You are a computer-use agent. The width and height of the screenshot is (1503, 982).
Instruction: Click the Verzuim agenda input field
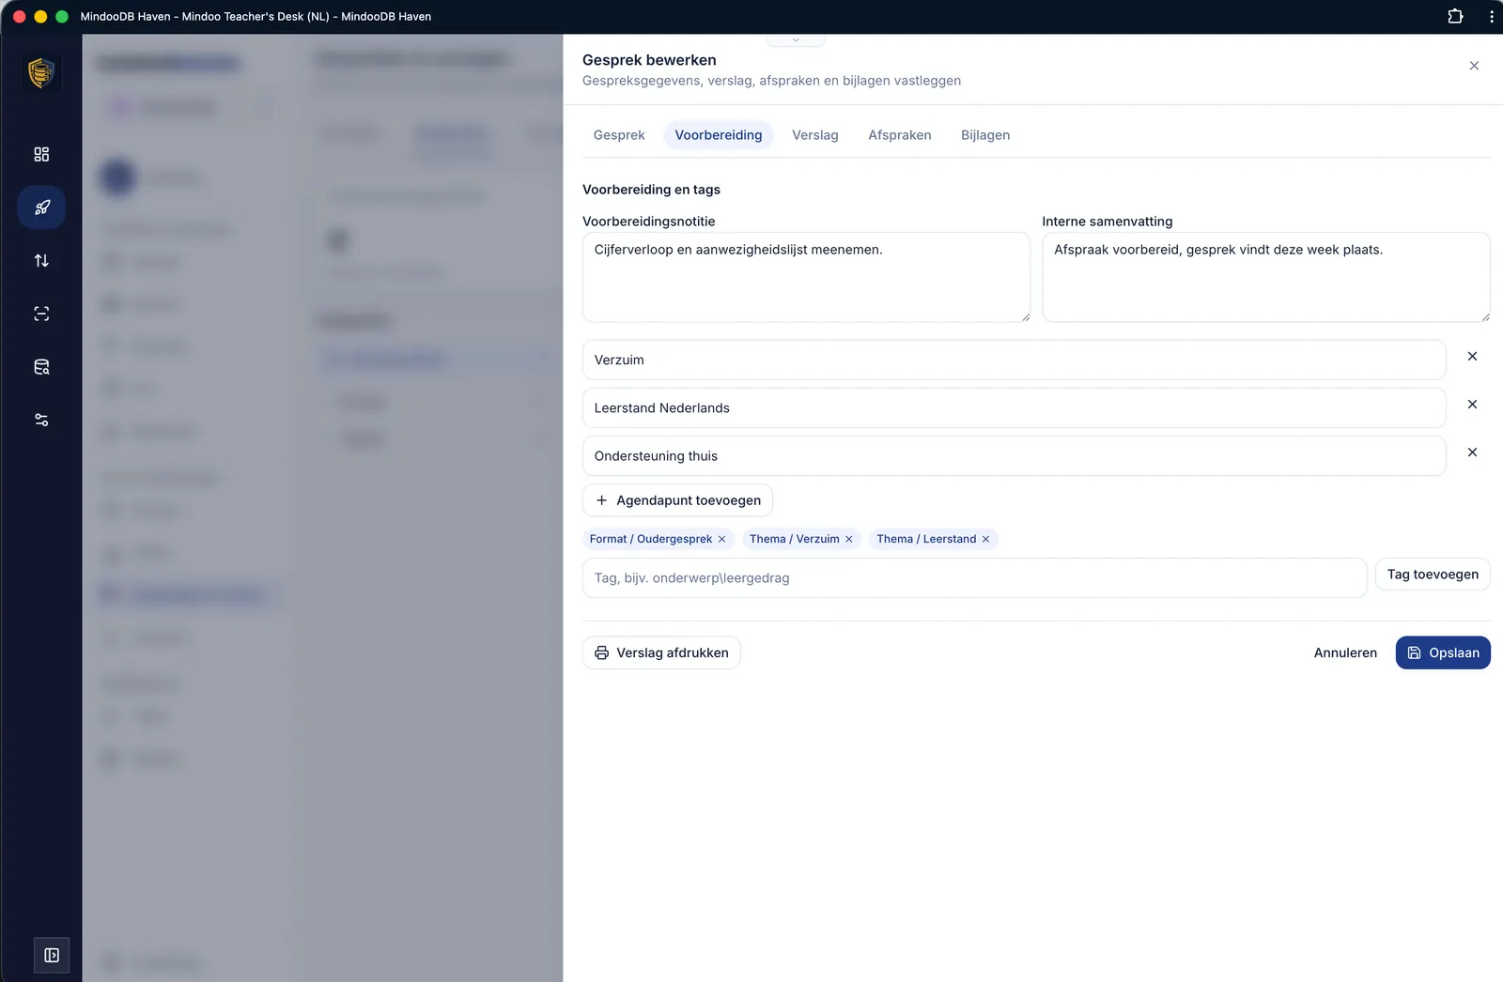(x=1014, y=360)
